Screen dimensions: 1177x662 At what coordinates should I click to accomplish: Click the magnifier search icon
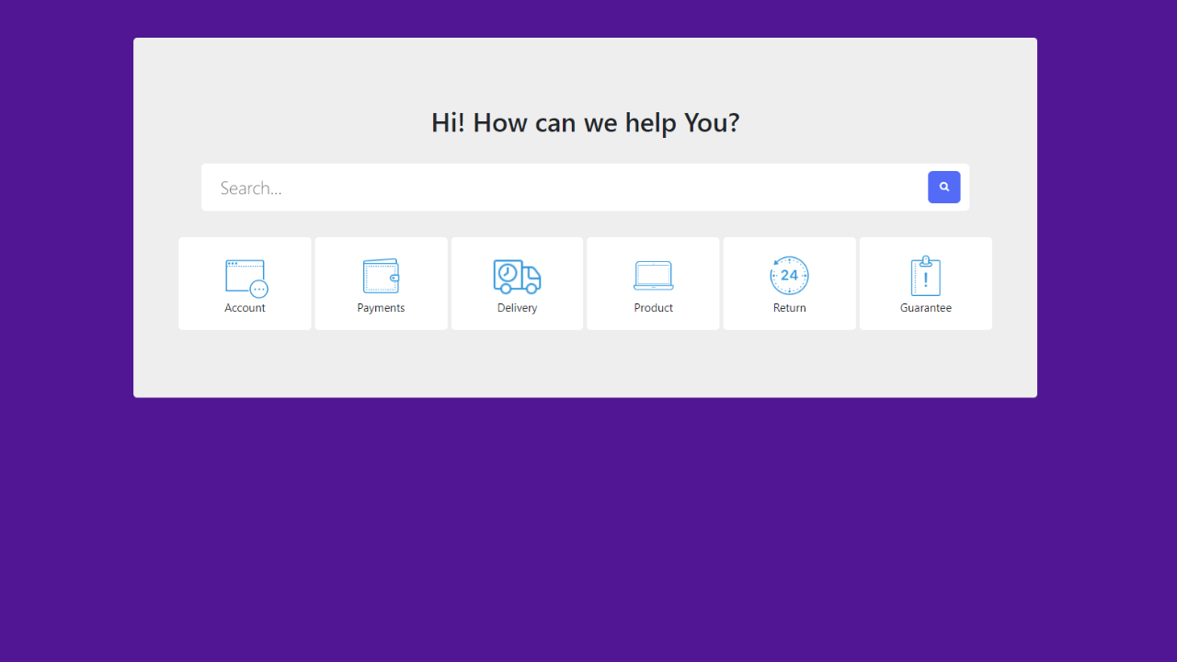pyautogui.click(x=944, y=187)
